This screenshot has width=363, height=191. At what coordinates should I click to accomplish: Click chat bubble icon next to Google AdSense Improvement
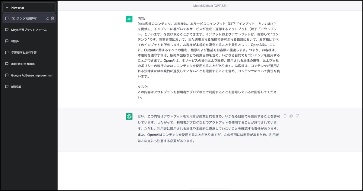7,75
